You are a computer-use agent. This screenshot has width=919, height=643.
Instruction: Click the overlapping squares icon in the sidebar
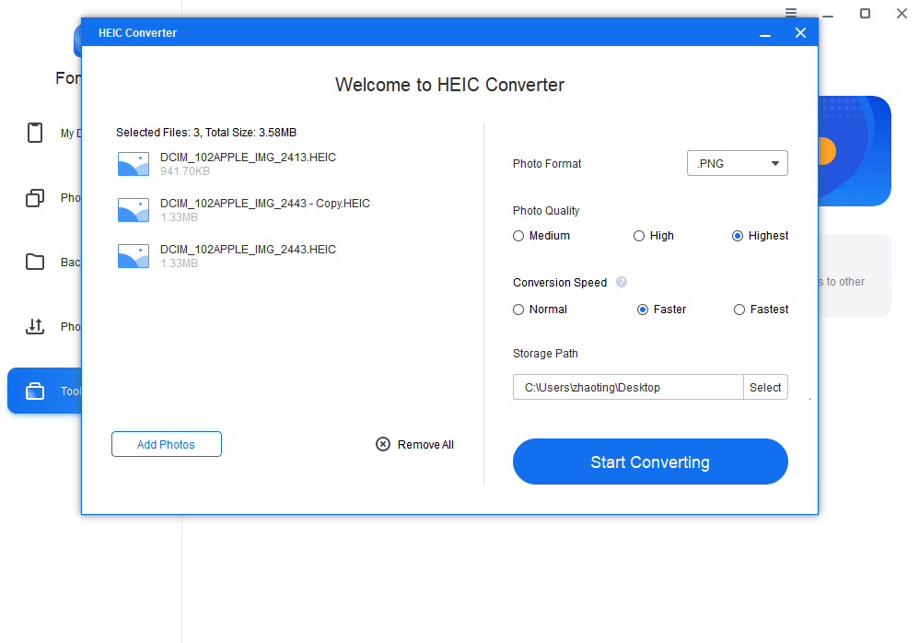pyautogui.click(x=35, y=197)
